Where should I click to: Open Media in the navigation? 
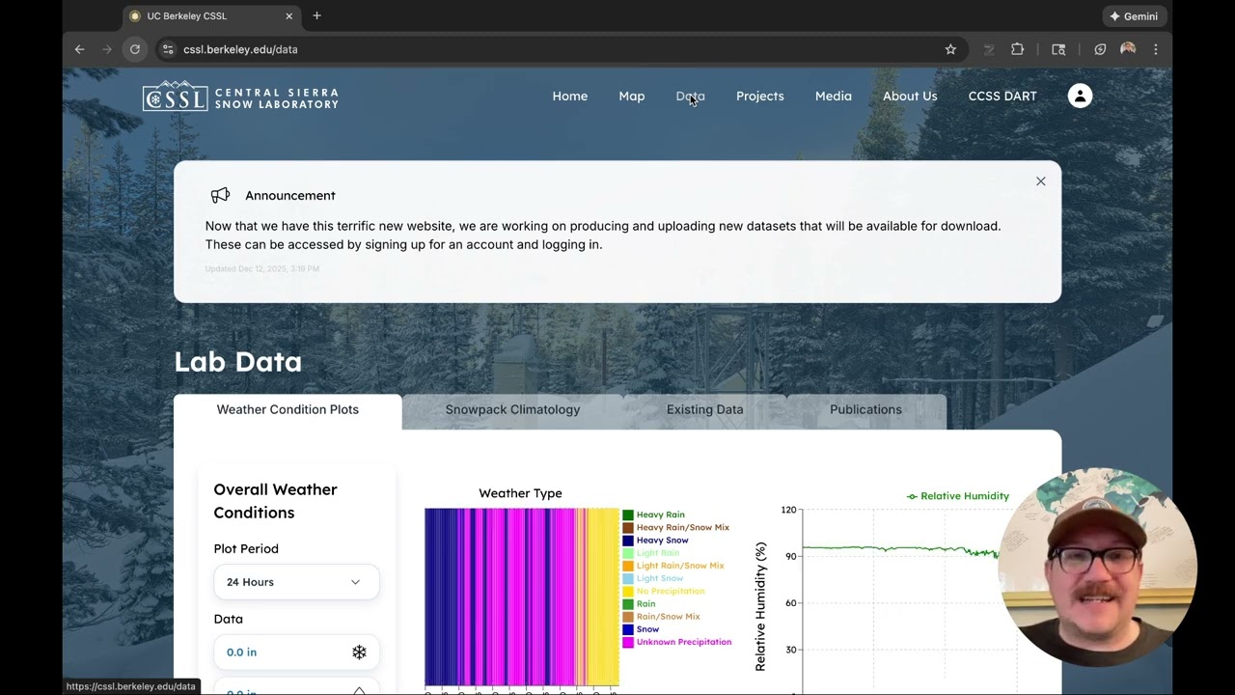tap(833, 96)
